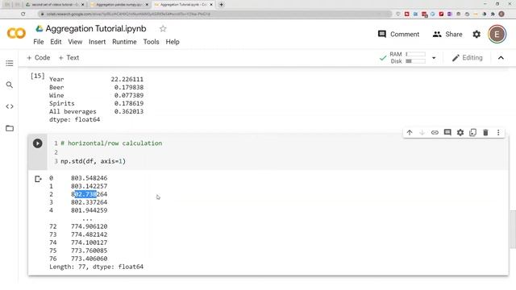Mirror cell in tab icon
This screenshot has height=290, width=516.
click(473, 132)
